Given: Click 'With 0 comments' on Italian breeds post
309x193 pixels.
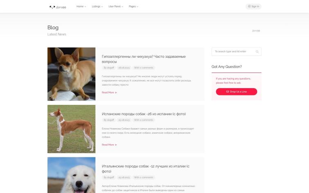Looking at the screenshot, I should click(144, 177).
